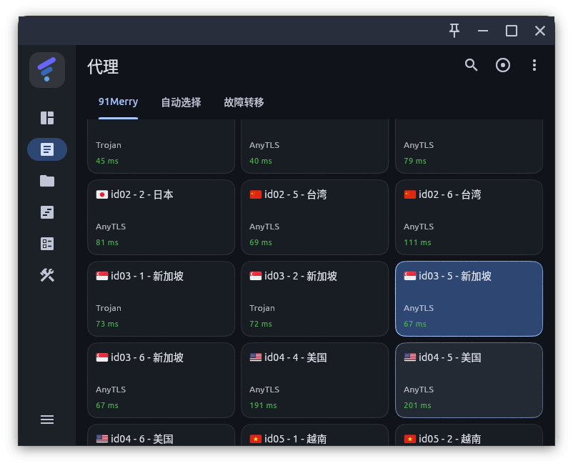Click the 191 ms delay on id04 - 4
The width and height of the screenshot is (573, 466).
[x=261, y=405]
